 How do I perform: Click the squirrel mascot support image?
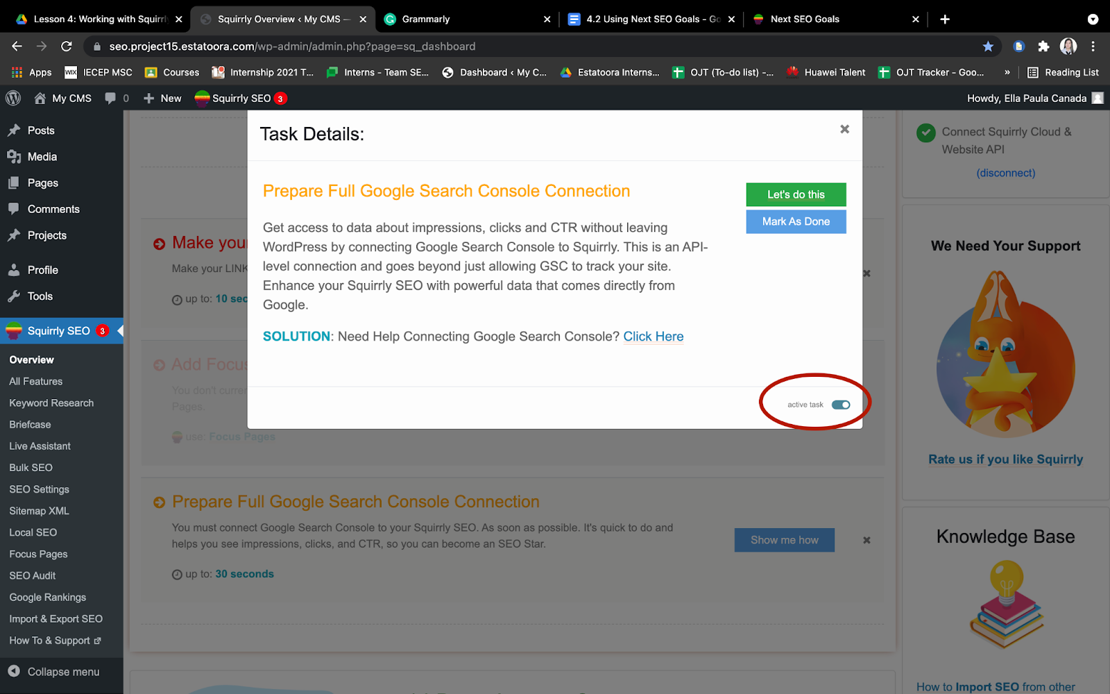tap(1005, 354)
